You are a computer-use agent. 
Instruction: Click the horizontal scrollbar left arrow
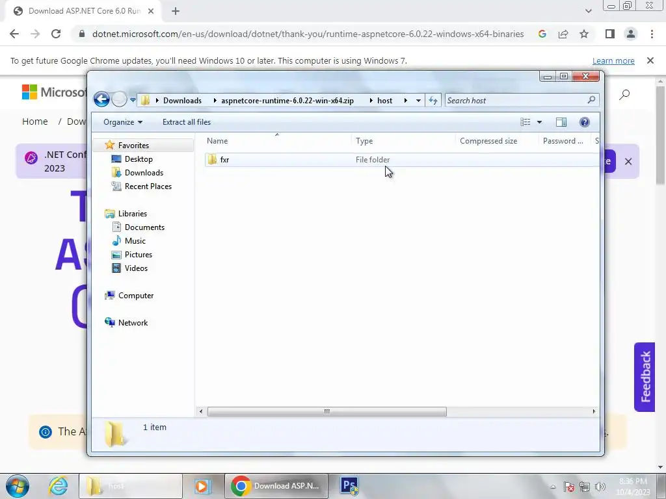[201, 411]
